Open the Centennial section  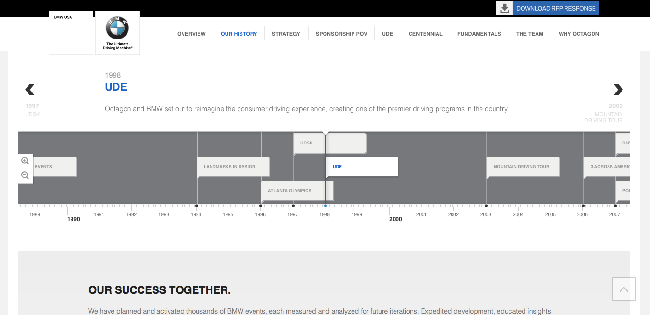(425, 34)
